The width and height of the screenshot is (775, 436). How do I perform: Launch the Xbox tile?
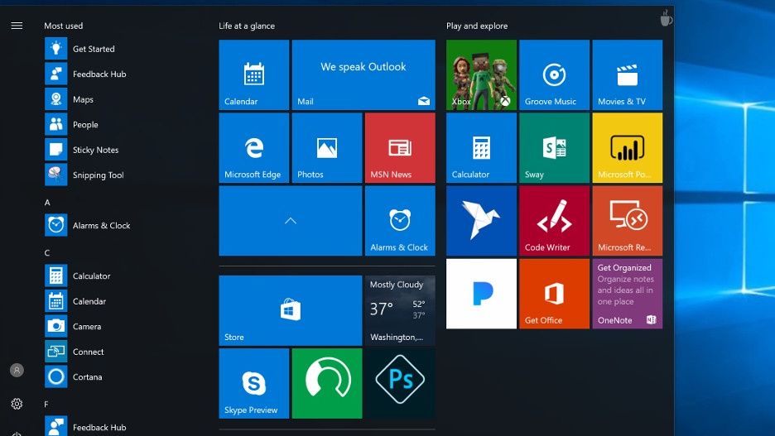coord(481,74)
